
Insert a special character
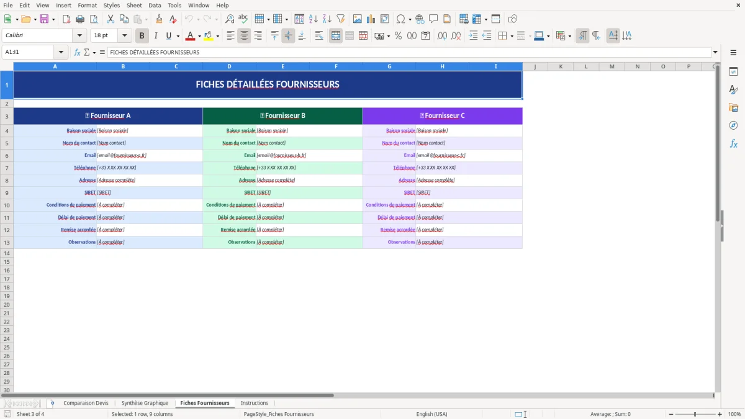[401, 19]
